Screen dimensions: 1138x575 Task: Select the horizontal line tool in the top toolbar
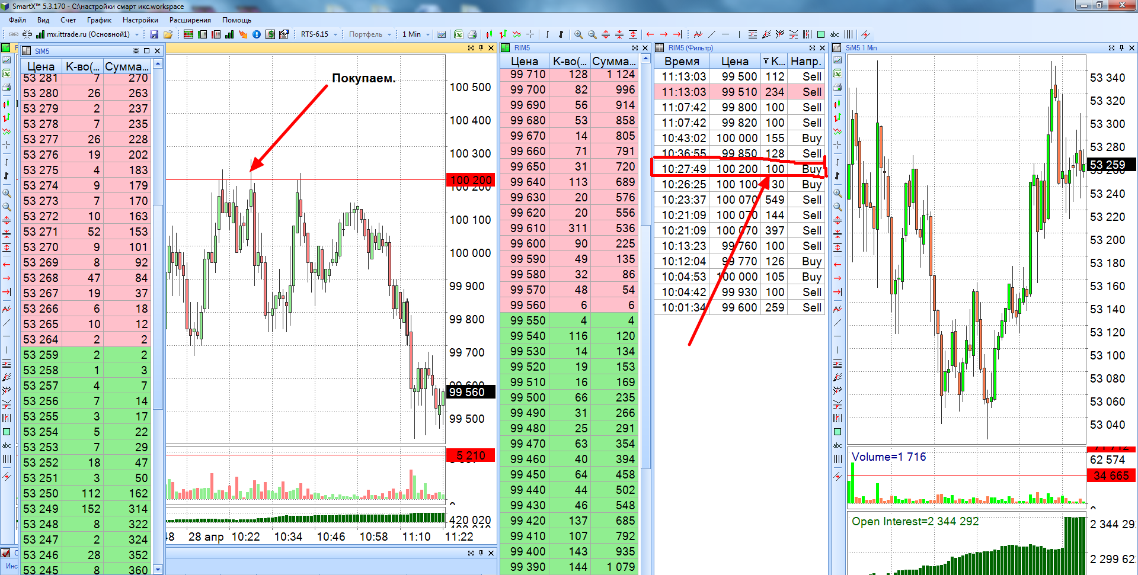725,34
